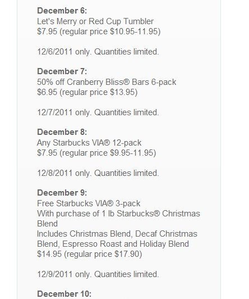Select Let's Merry or Red Cup Tumbler line
The width and height of the screenshot is (249, 299).
[x=95, y=21]
